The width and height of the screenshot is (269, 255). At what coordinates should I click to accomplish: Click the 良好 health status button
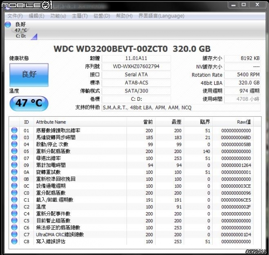click(29, 75)
